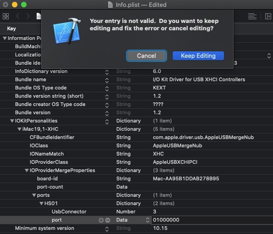Collapse the iMac19,1-XHC dictionary

coord(19,129)
